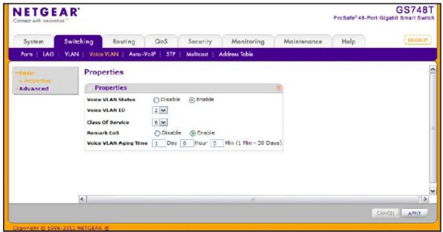Click the NETGEAR logo
The height and width of the screenshot is (232, 443).
[46, 15]
